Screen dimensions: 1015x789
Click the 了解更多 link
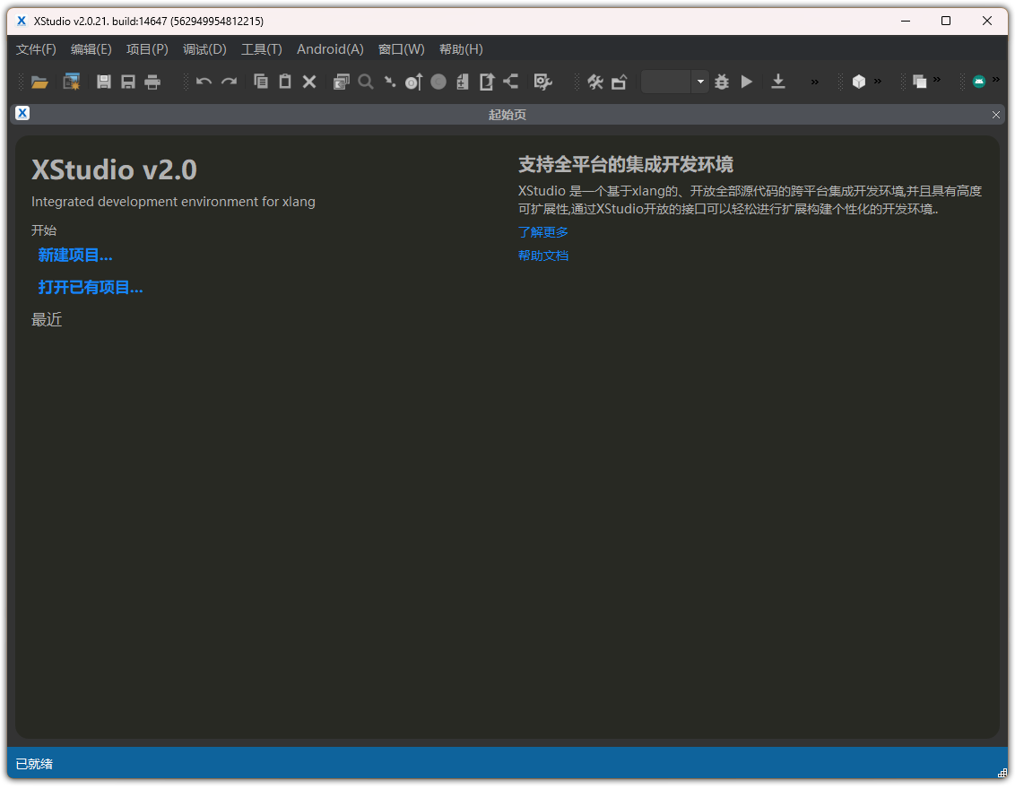pyautogui.click(x=543, y=231)
